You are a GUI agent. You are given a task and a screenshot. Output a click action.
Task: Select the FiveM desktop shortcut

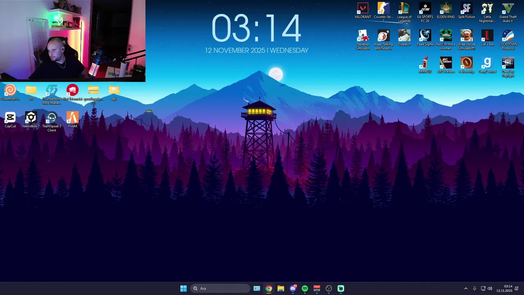[72, 120]
